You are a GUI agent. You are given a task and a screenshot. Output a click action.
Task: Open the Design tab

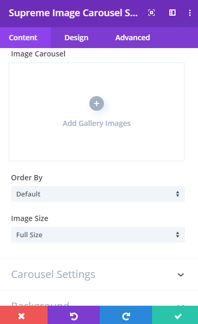76,38
